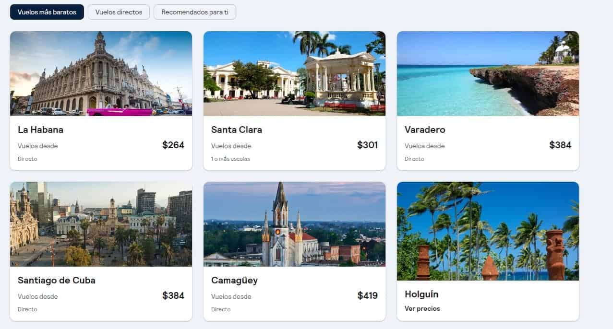Select the 'Vuelos más baratos' tab
The image size is (613, 329).
[47, 12]
